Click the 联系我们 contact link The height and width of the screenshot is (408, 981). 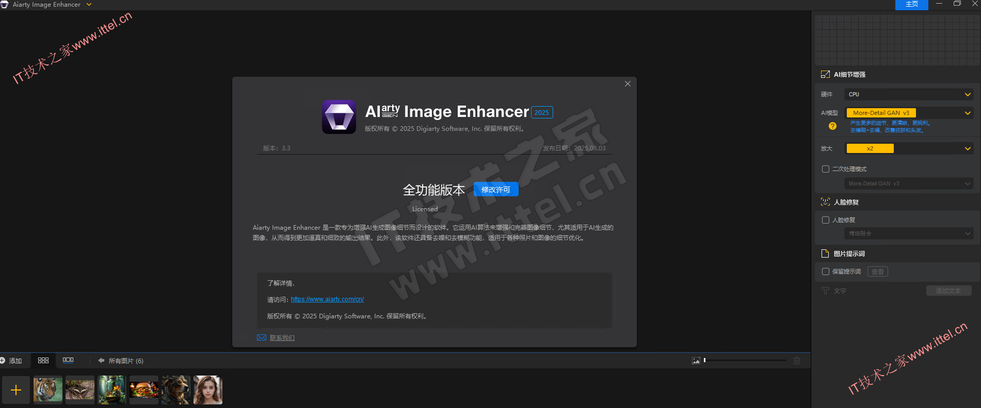(282, 338)
